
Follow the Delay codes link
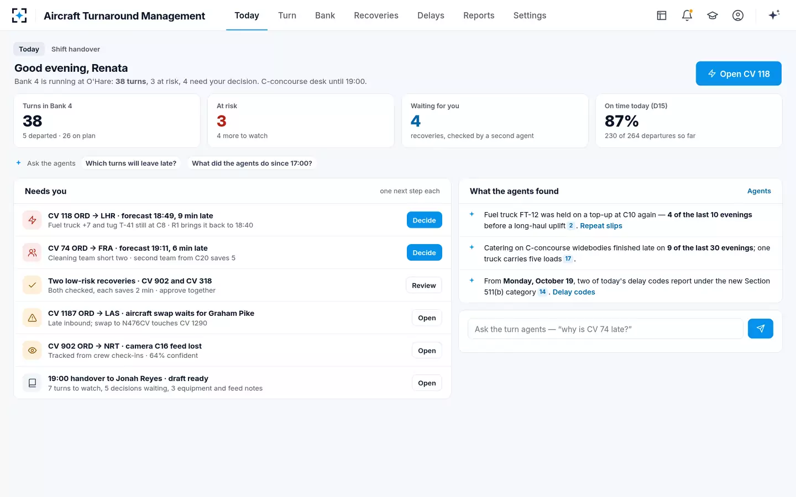(x=574, y=292)
